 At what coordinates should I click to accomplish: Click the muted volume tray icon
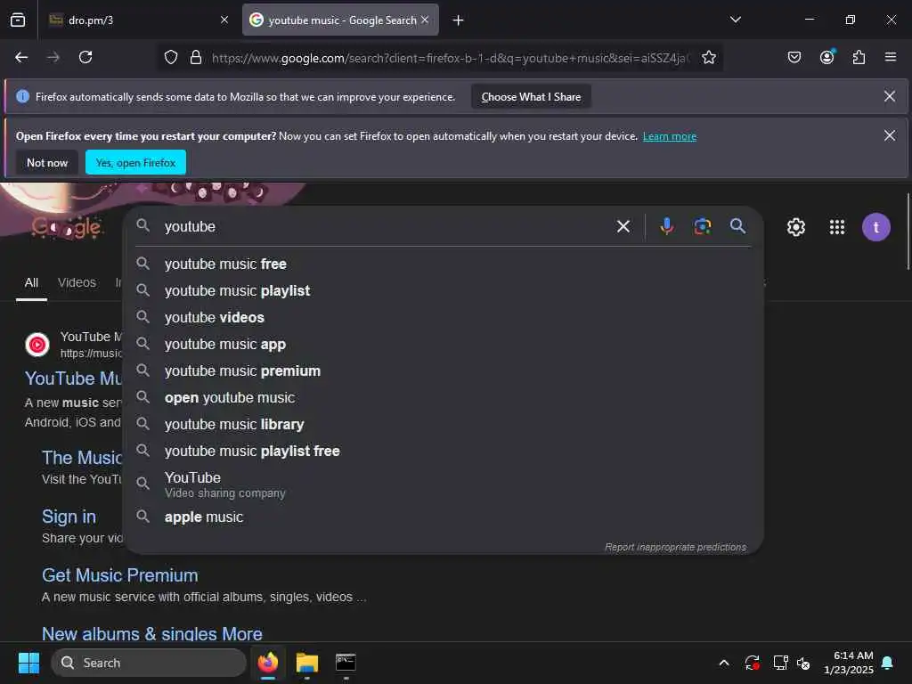[x=803, y=663]
